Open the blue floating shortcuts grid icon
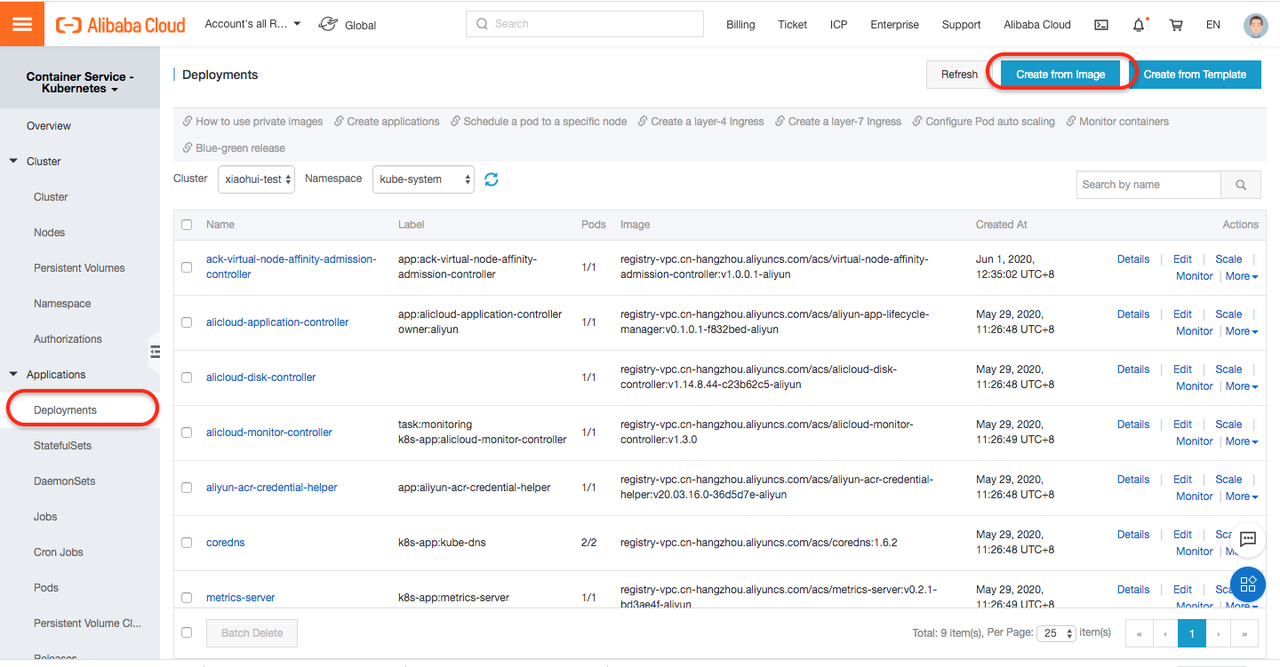The height and width of the screenshot is (667, 1280). (x=1248, y=584)
